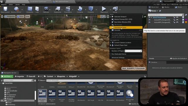Open the Settings dropdown arrow
This screenshot has width=188, height=106.
pyautogui.click(x=50, y=10)
